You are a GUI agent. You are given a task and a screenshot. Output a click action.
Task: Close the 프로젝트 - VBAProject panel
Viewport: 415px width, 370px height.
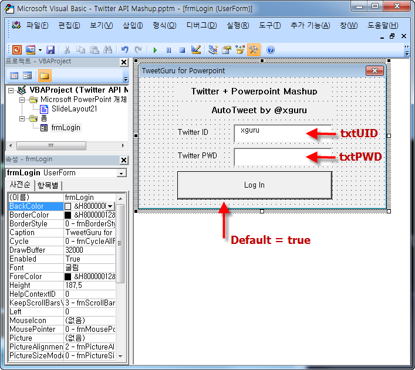[x=124, y=62]
